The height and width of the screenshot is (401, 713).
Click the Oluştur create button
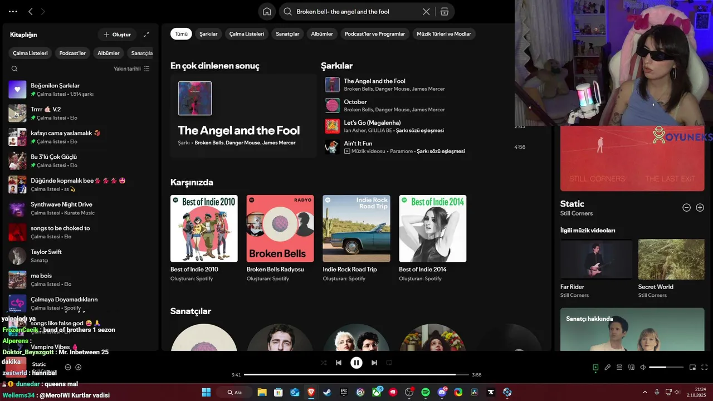tap(117, 35)
